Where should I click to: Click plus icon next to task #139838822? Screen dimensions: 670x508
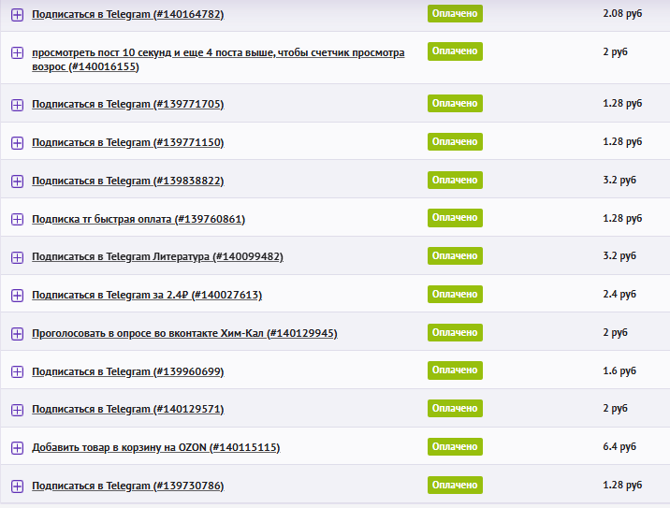(17, 181)
